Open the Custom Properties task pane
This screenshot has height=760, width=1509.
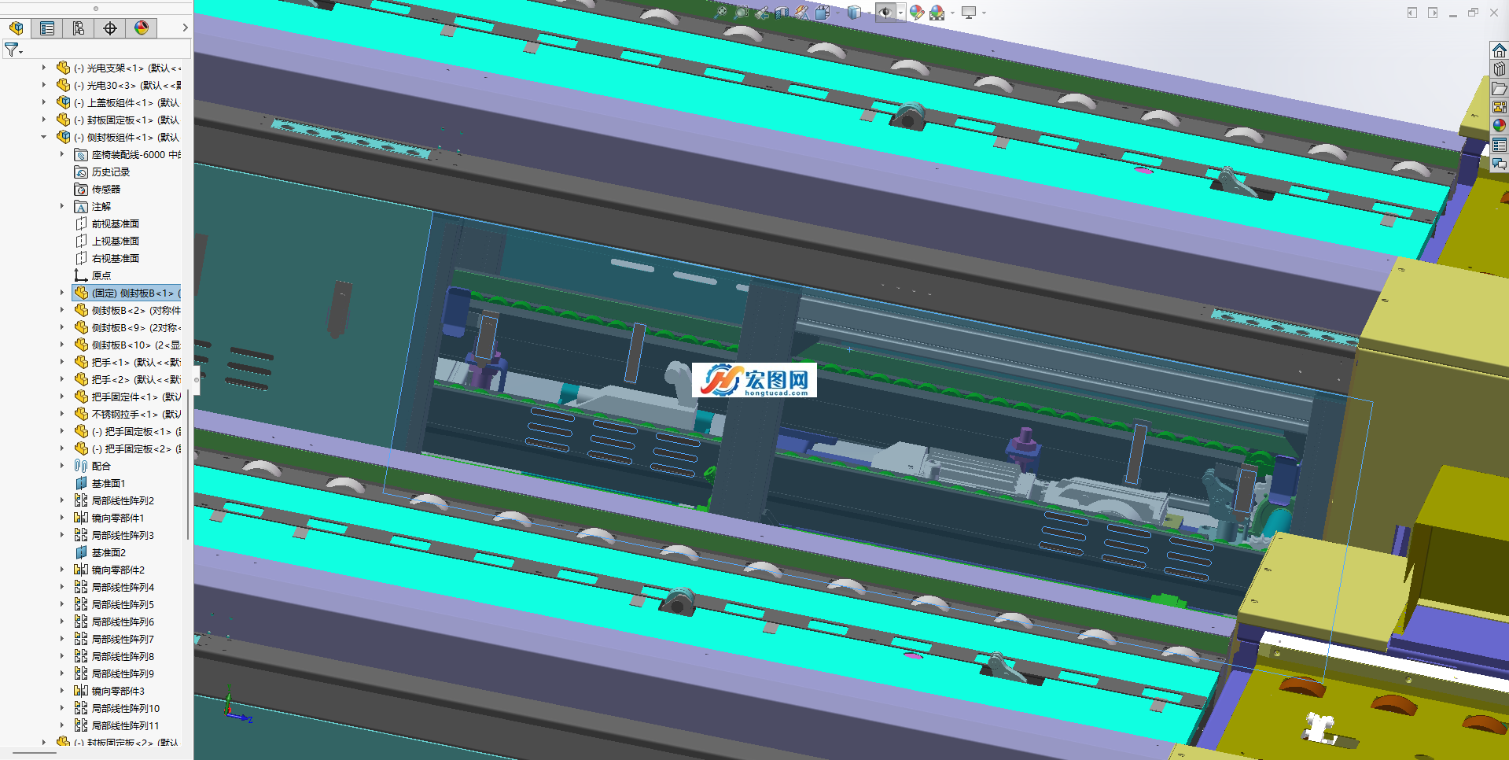pyautogui.click(x=1500, y=145)
